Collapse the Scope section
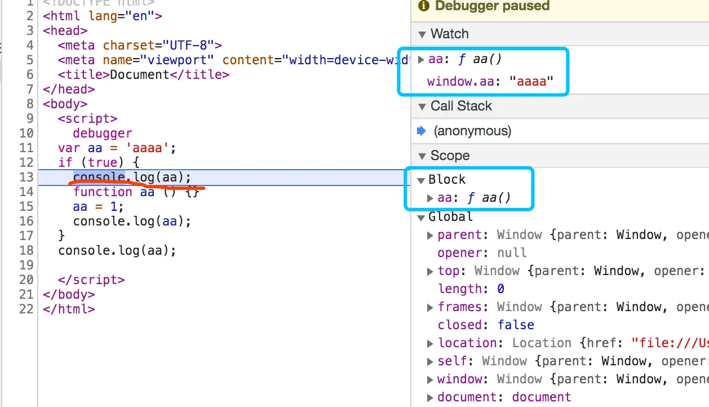709x407 pixels. coord(422,156)
